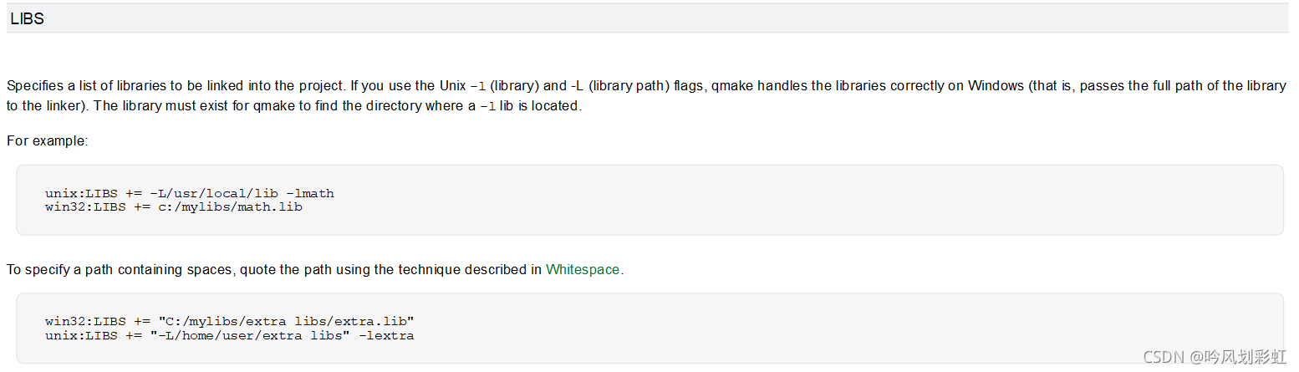Click the win32:LIBS c:/mylibs/math.lib code line
1299x372 pixels.
point(174,206)
